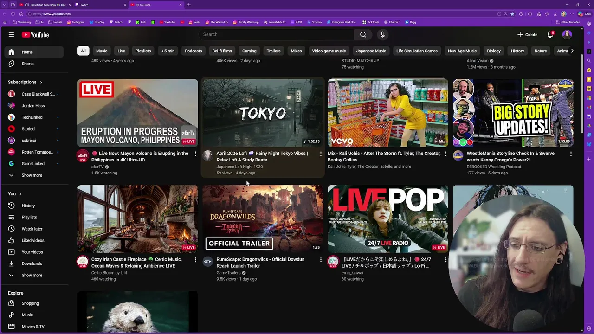This screenshot has height=334, width=594.
Task: Open the Other favorites folder
Action: point(568,22)
